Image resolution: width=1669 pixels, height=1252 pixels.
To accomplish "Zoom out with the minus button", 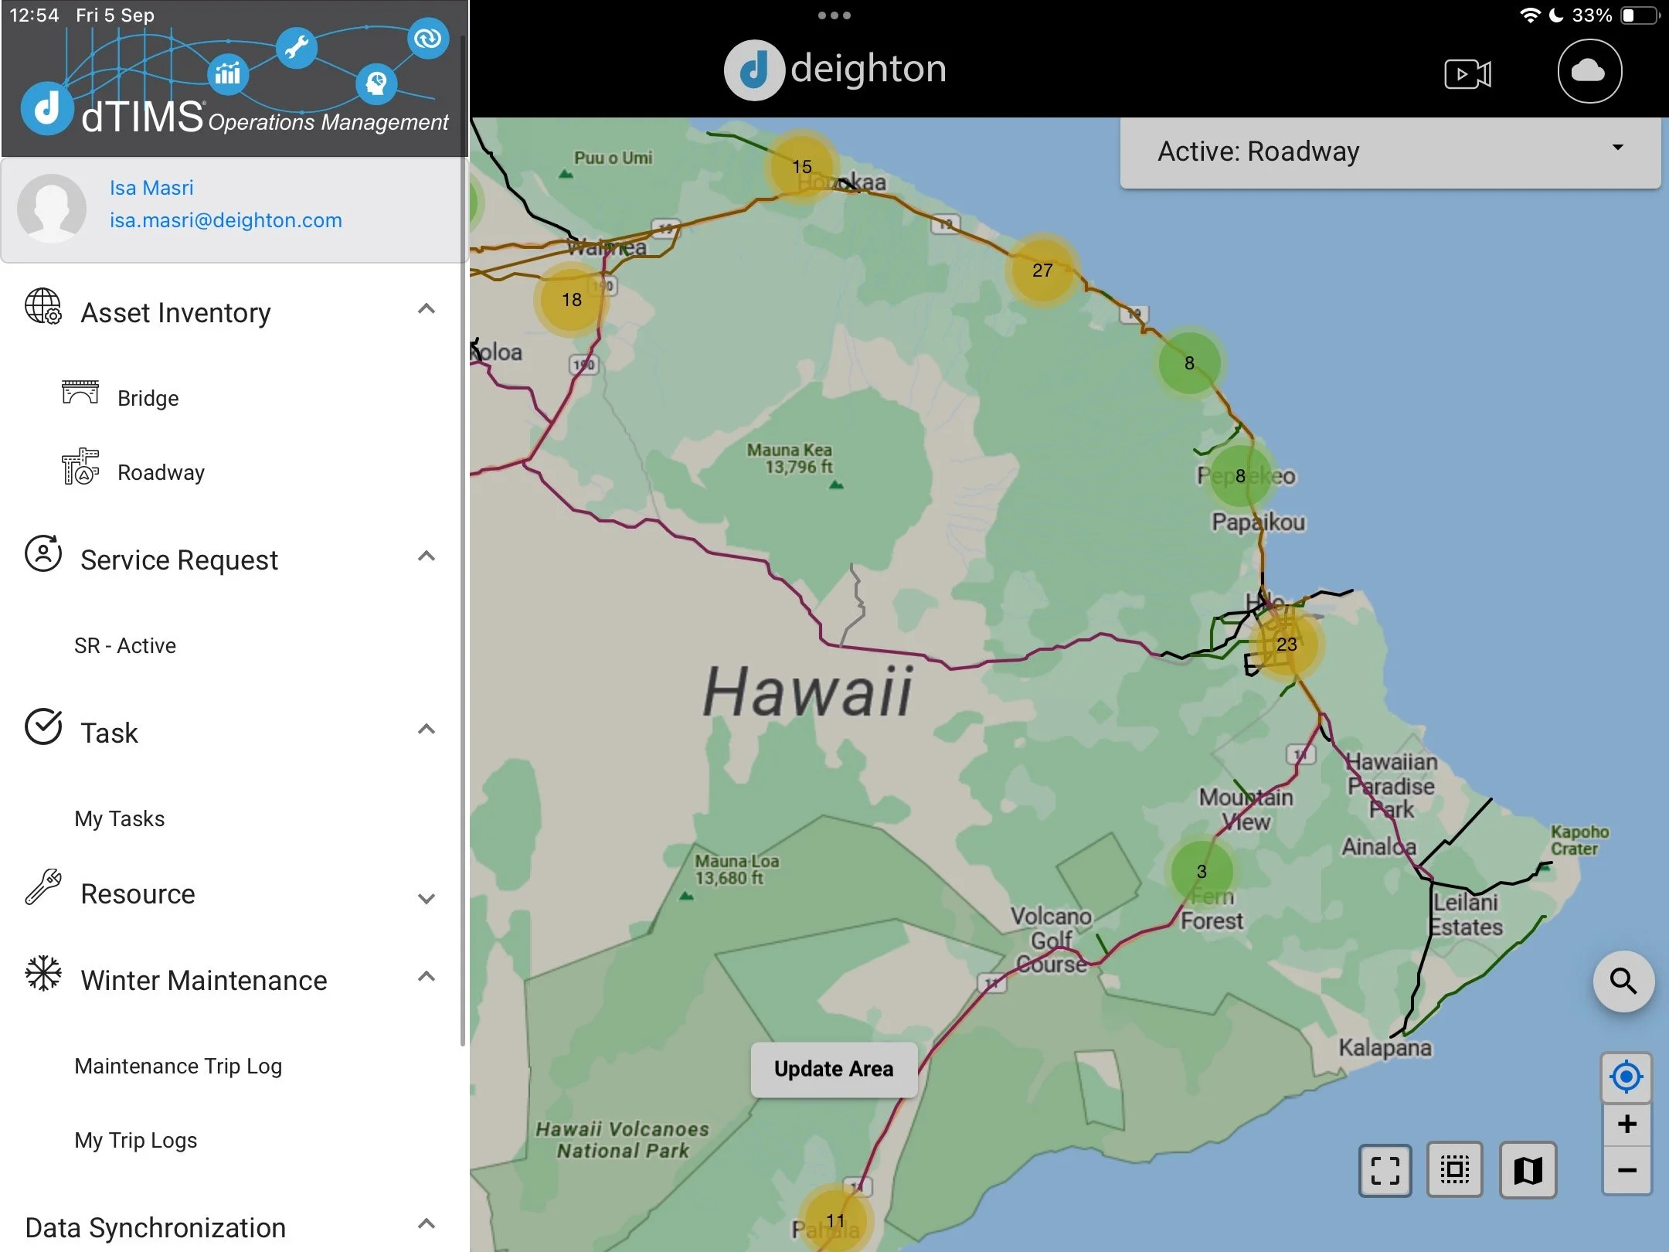I will [1626, 1170].
